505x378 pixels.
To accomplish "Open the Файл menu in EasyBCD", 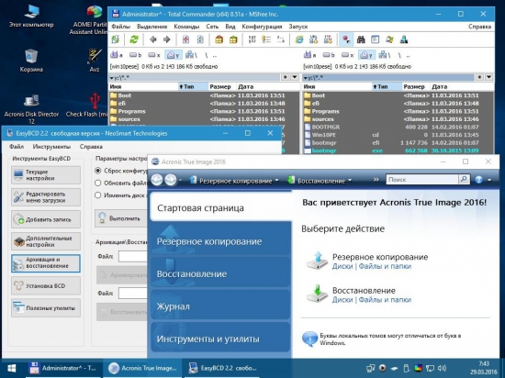I will [x=17, y=147].
